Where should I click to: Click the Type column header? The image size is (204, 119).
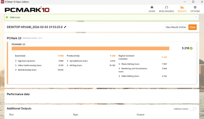click(x=76, y=114)
